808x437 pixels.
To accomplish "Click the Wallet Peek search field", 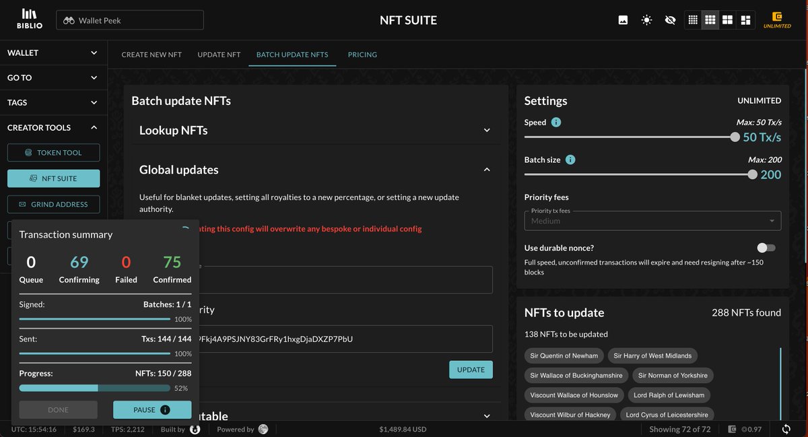I will 129,20.
